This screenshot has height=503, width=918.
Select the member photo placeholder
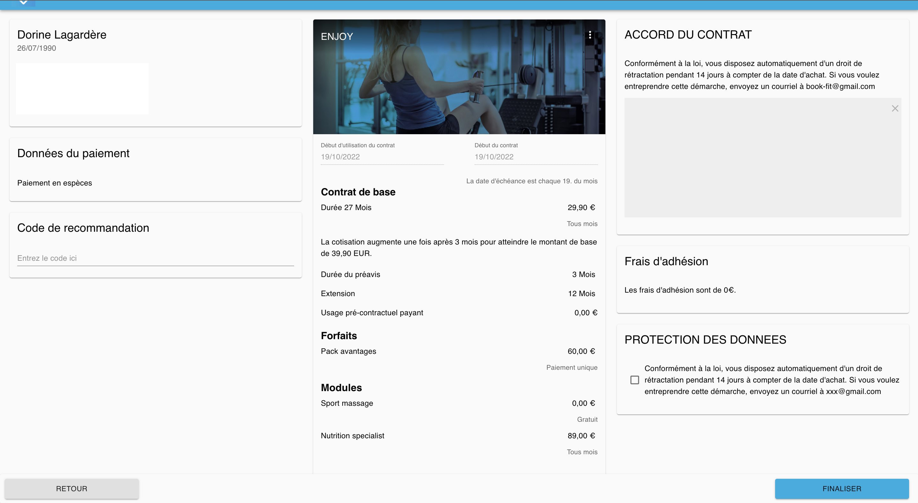click(x=82, y=89)
